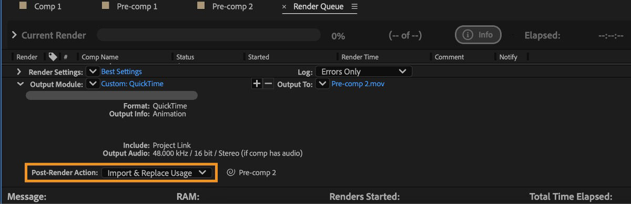
Task: Click the label tag icon in column header
Action: tap(53, 57)
